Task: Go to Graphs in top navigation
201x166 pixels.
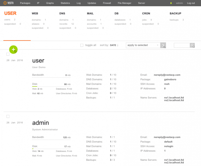Action: click(x=50, y=3)
